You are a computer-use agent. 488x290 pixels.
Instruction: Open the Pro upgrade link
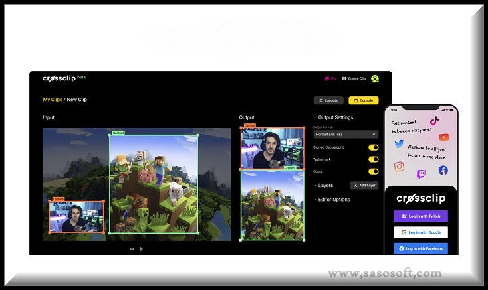point(331,78)
